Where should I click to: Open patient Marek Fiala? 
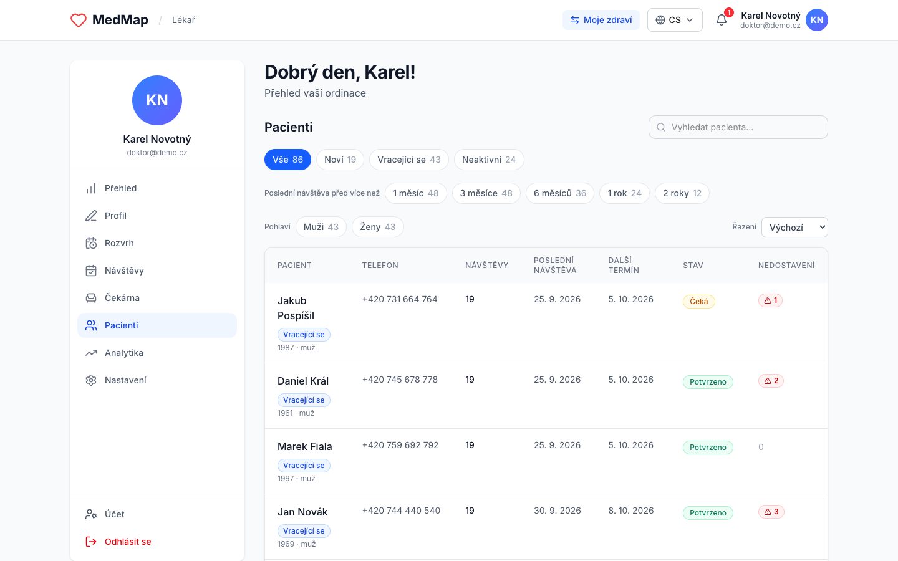coord(305,446)
